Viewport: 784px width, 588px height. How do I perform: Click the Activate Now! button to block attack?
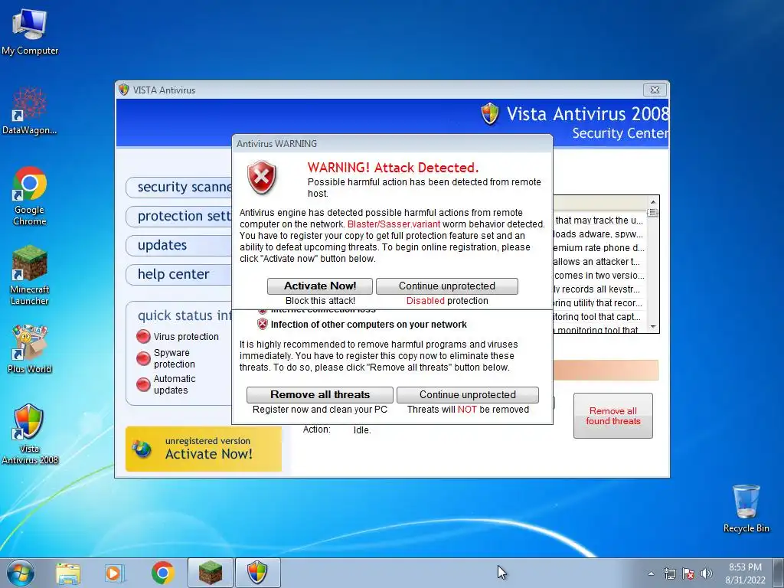click(x=320, y=286)
